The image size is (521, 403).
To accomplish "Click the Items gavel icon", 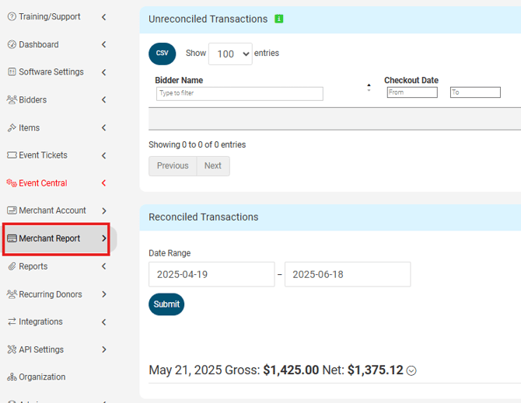I will 12,128.
